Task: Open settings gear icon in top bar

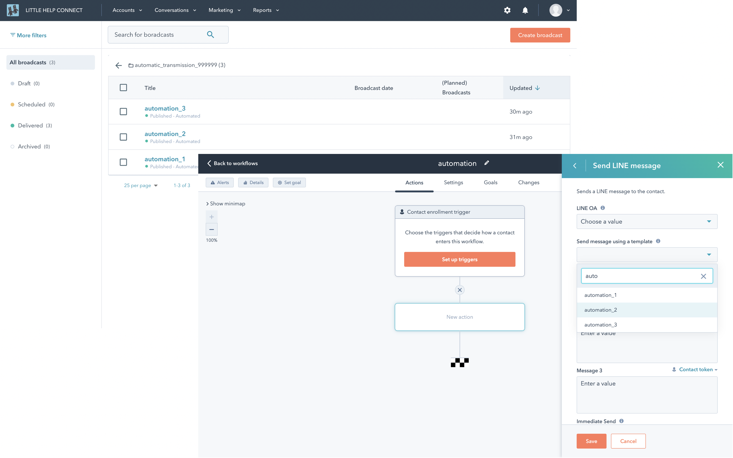Action: pyautogui.click(x=507, y=10)
